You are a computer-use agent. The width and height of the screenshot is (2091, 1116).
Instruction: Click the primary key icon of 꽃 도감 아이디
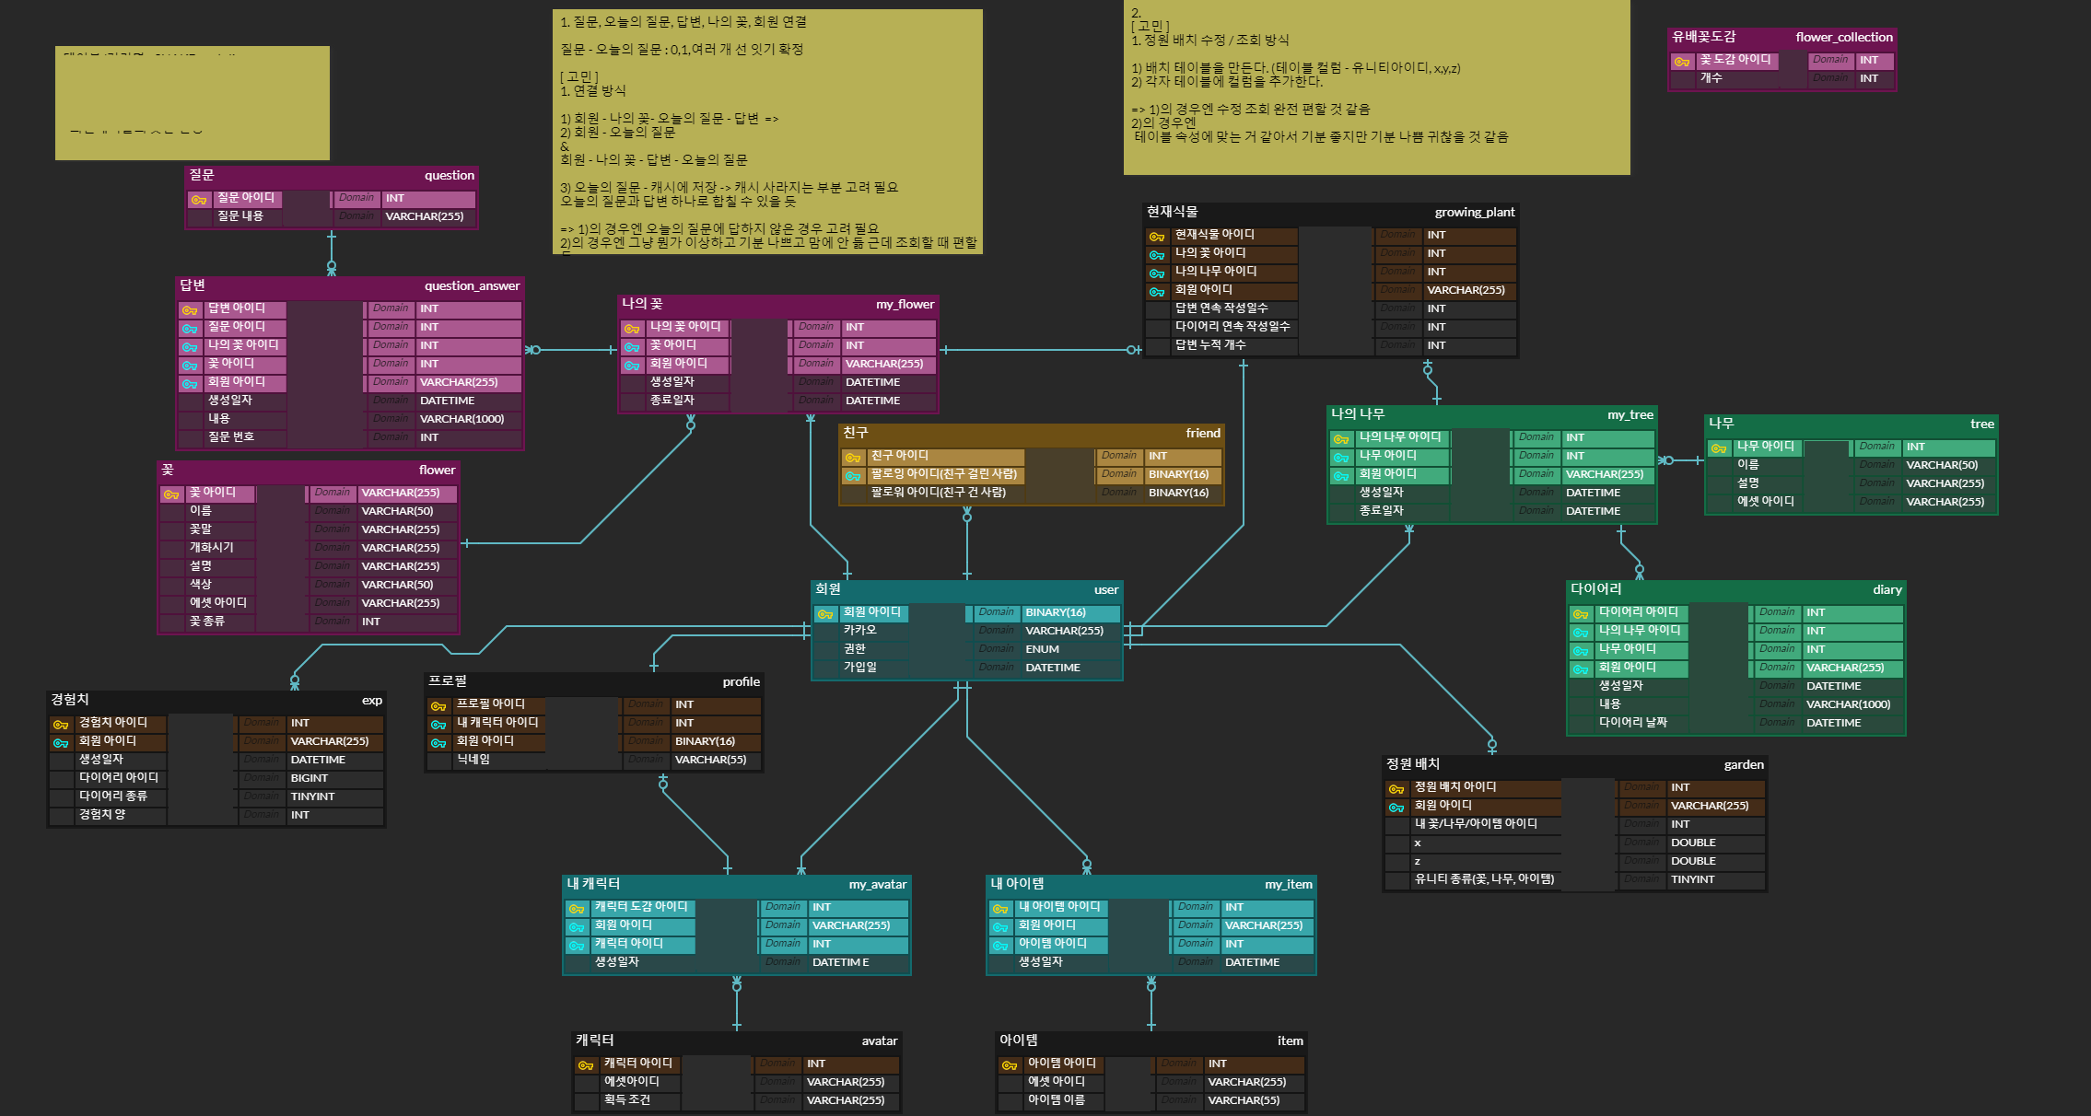(1681, 61)
